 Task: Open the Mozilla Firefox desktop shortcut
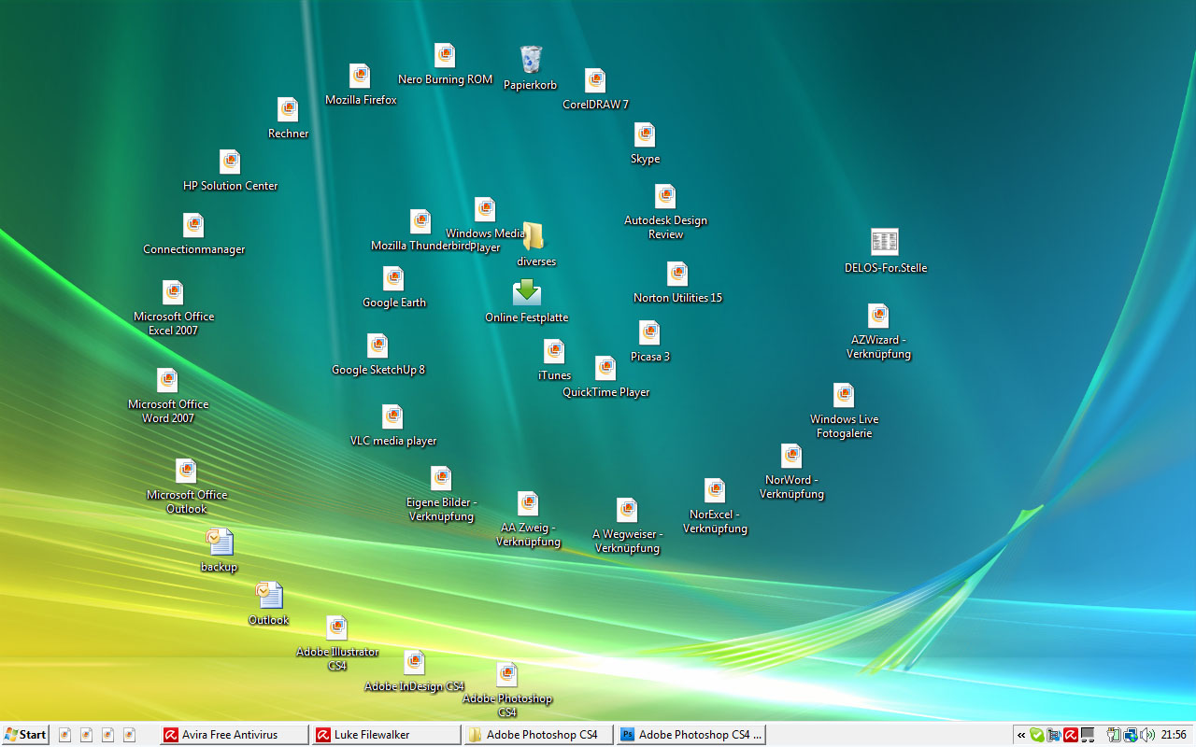[x=360, y=77]
